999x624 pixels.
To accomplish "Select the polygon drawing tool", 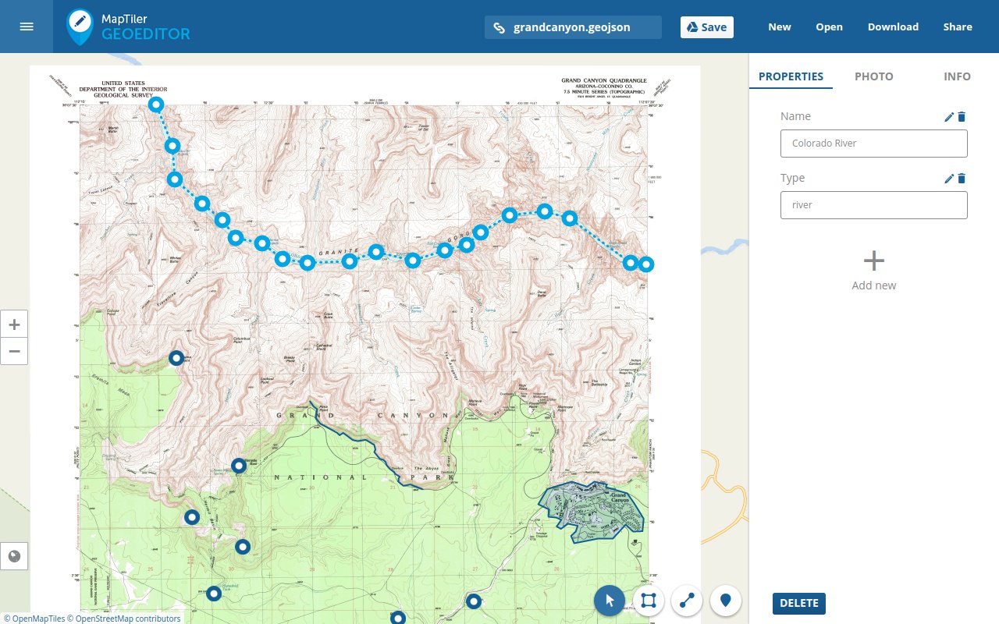I will click(648, 601).
